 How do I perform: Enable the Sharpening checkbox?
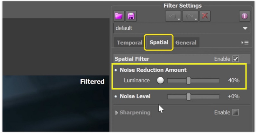click(x=235, y=113)
